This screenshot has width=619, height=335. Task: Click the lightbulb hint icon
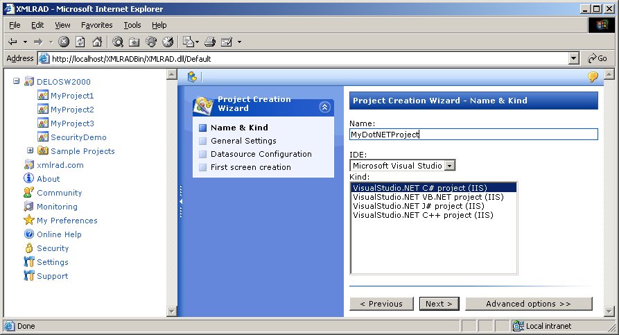tap(593, 77)
